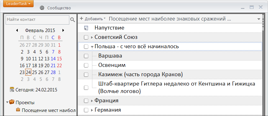Viewport: 268px width, 116px height.
Task: Click the Добавить button
Action: point(93,19)
